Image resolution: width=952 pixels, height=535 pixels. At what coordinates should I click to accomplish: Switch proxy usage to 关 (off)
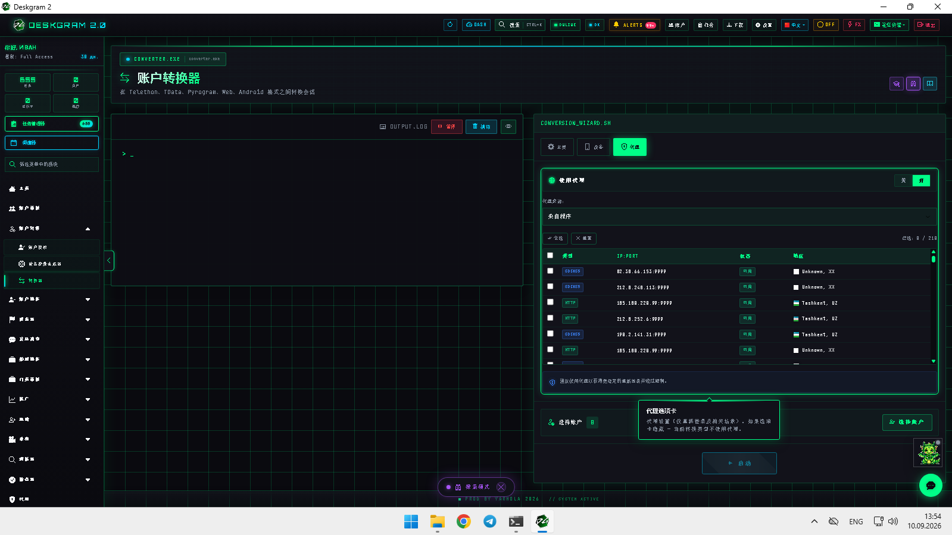point(903,180)
